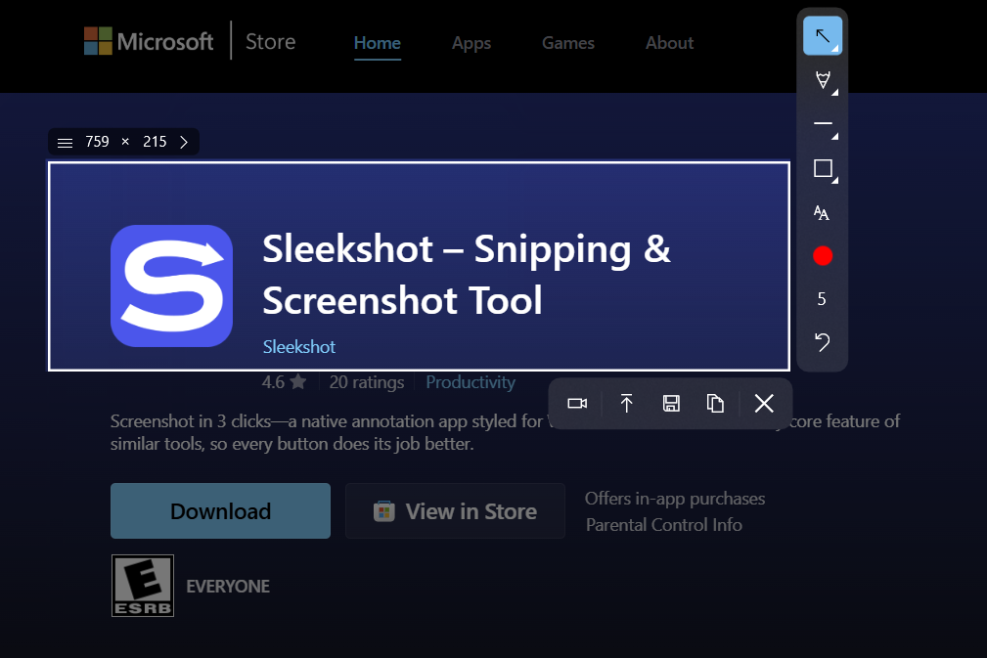Image resolution: width=987 pixels, height=658 pixels.
Task: Start screen recording with the camera icon
Action: (x=577, y=404)
